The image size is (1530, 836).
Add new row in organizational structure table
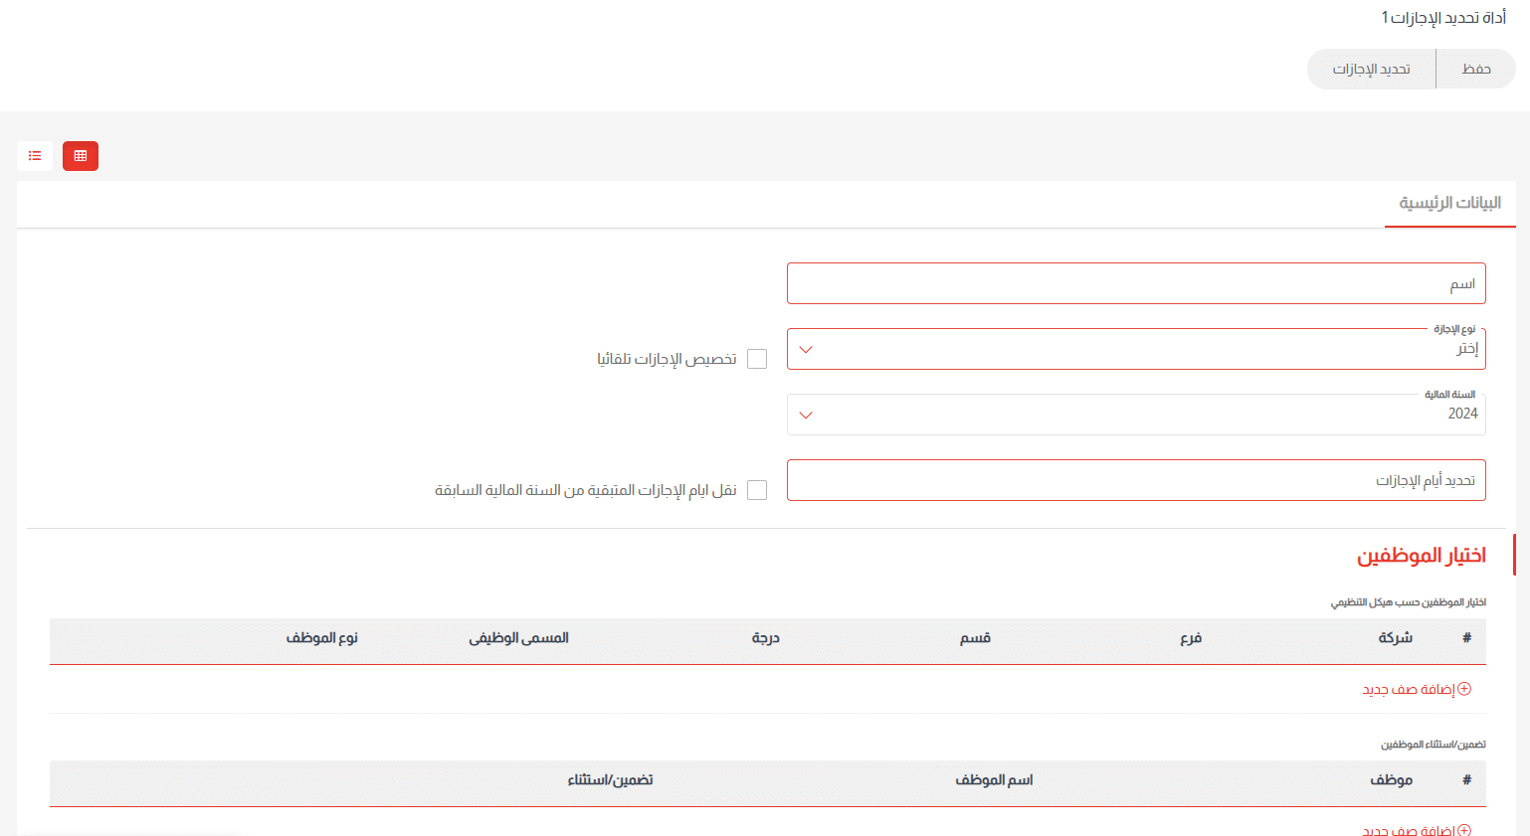1409,689
